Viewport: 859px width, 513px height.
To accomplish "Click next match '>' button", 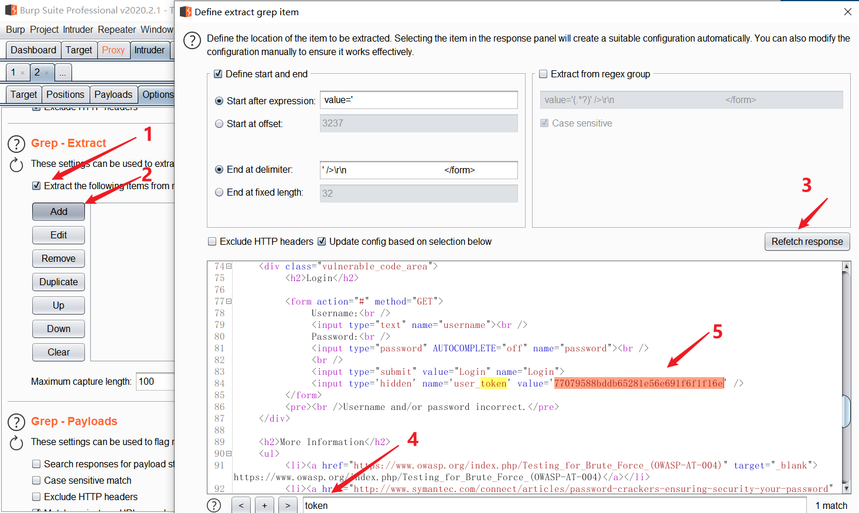I will [288, 505].
